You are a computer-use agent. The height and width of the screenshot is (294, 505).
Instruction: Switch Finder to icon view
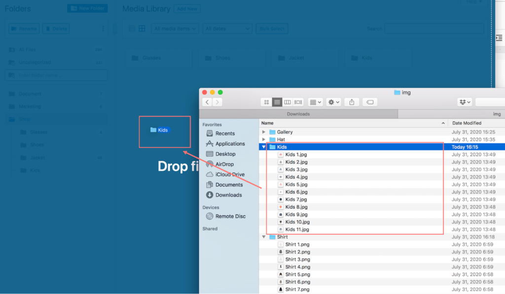click(x=266, y=102)
